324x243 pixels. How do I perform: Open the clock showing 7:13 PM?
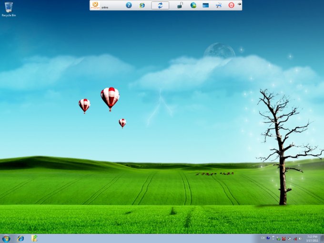[x=312, y=238]
